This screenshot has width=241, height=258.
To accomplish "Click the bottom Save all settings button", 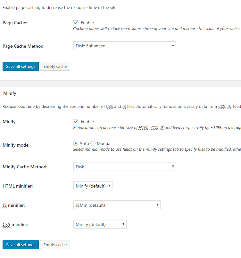I will pos(21,245).
